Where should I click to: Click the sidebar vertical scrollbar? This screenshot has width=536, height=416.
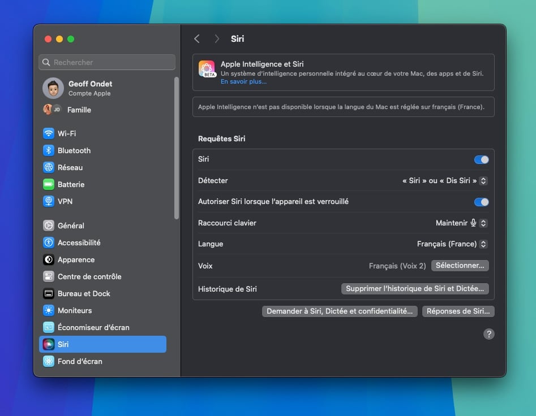177,148
